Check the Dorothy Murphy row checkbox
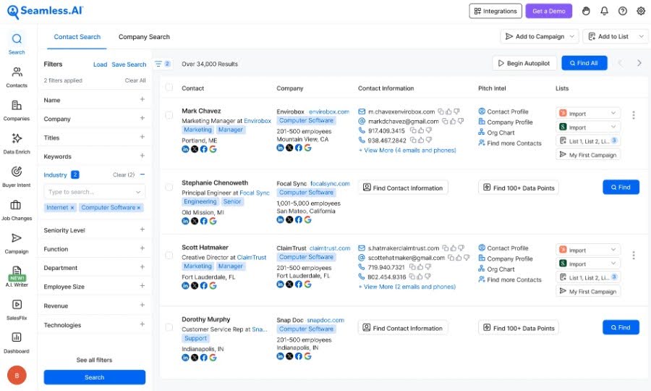651x391 pixels. (x=169, y=327)
